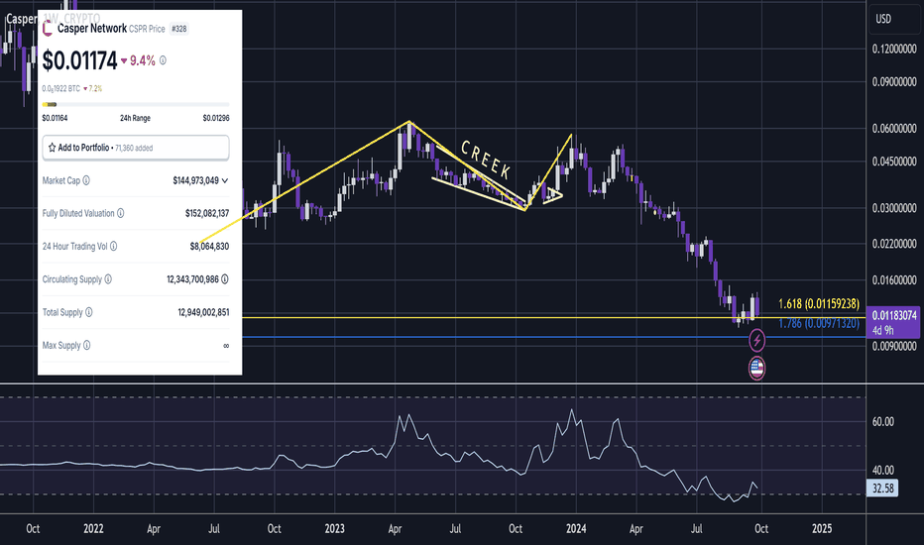Click the USD currency label on price axis
924x545 pixels.
pos(883,19)
